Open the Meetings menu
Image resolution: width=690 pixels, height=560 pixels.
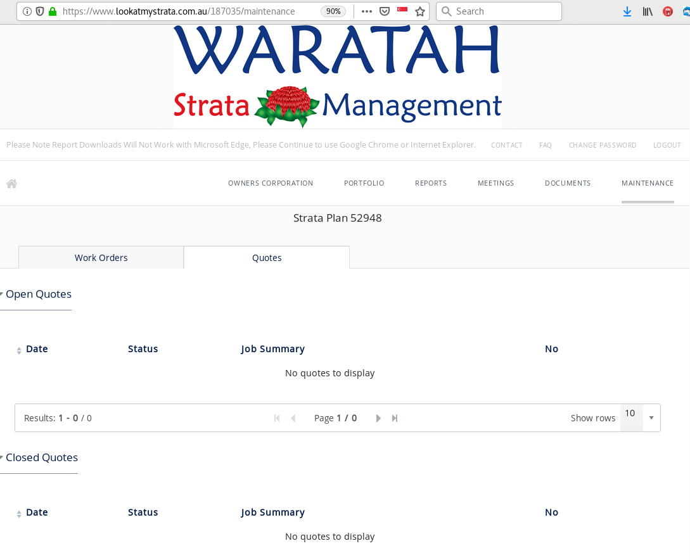[x=496, y=183]
